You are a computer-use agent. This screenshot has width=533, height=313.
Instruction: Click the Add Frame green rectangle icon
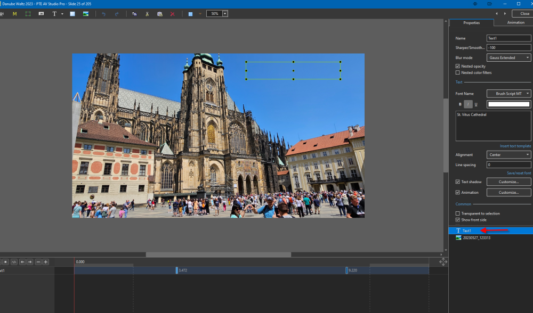point(28,13)
